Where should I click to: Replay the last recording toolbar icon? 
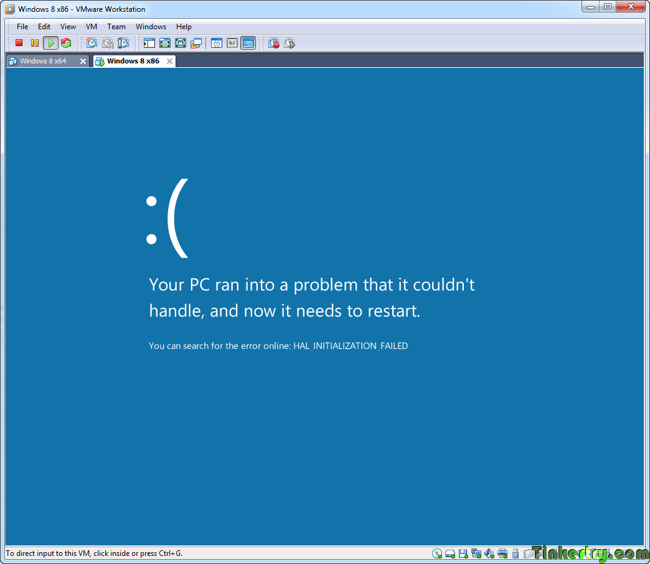pos(290,43)
